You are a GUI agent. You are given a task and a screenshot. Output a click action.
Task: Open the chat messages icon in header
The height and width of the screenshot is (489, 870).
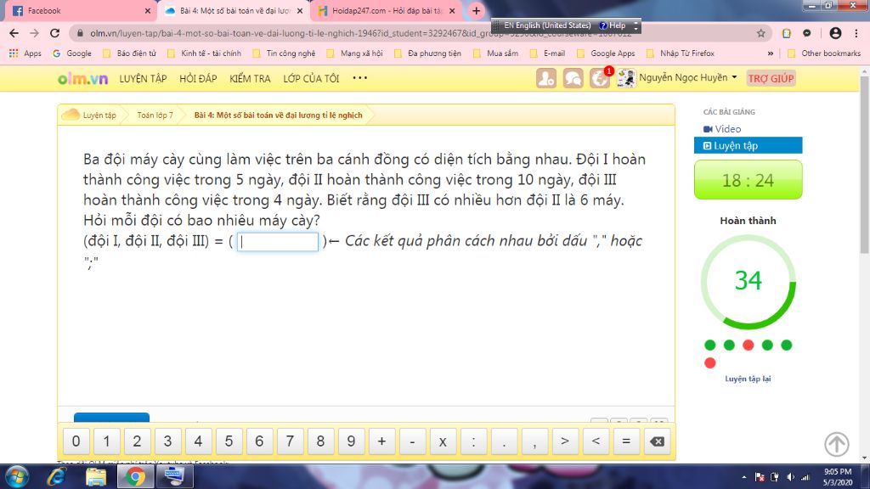tap(573, 78)
